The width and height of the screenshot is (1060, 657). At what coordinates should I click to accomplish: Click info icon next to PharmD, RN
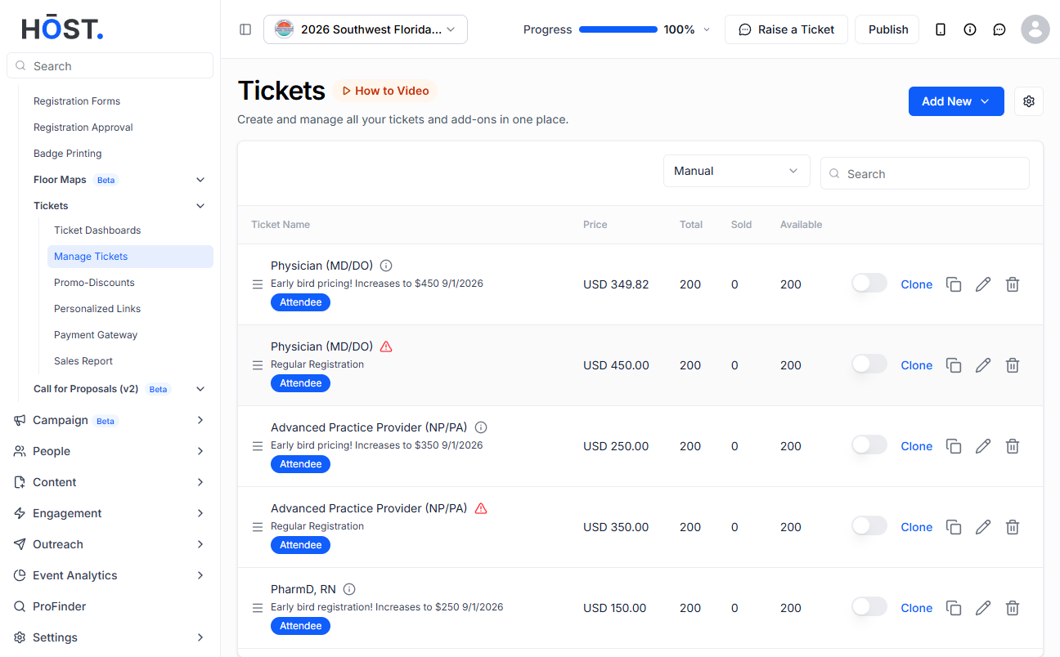[x=349, y=589]
